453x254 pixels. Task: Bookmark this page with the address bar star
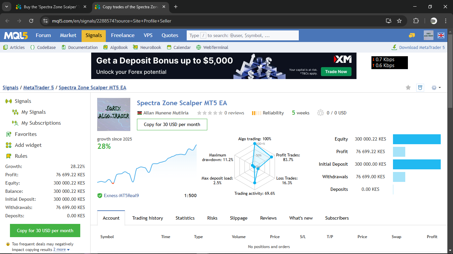click(399, 21)
